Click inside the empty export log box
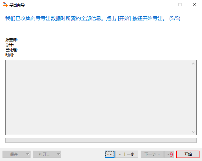 [x=98, y=97]
